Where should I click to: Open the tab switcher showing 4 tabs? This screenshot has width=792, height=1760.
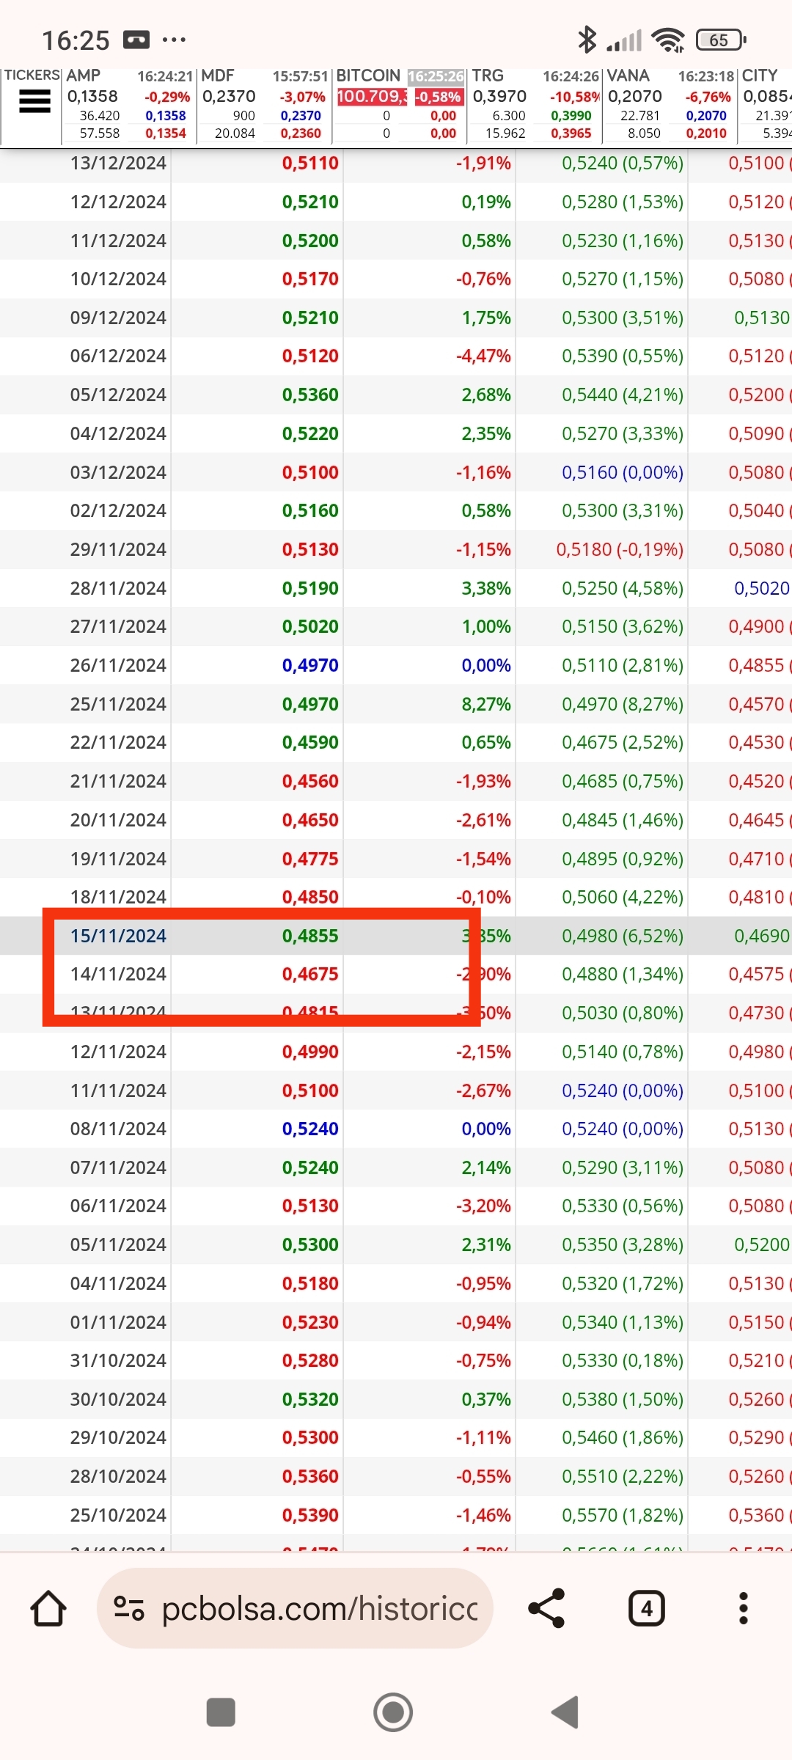point(646,1609)
